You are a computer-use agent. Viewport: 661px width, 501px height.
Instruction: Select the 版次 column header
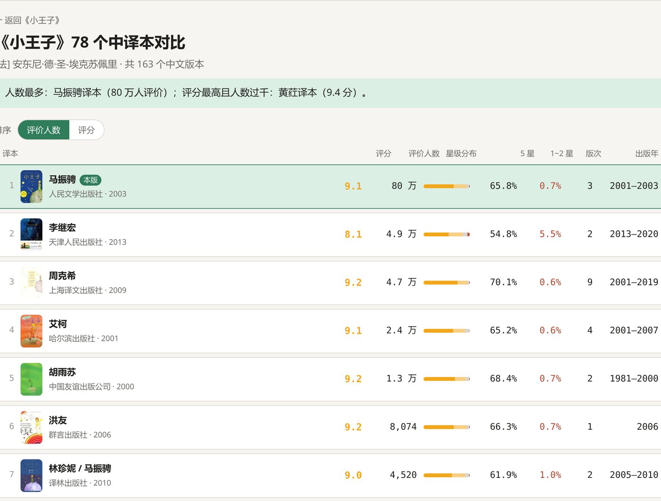(593, 154)
